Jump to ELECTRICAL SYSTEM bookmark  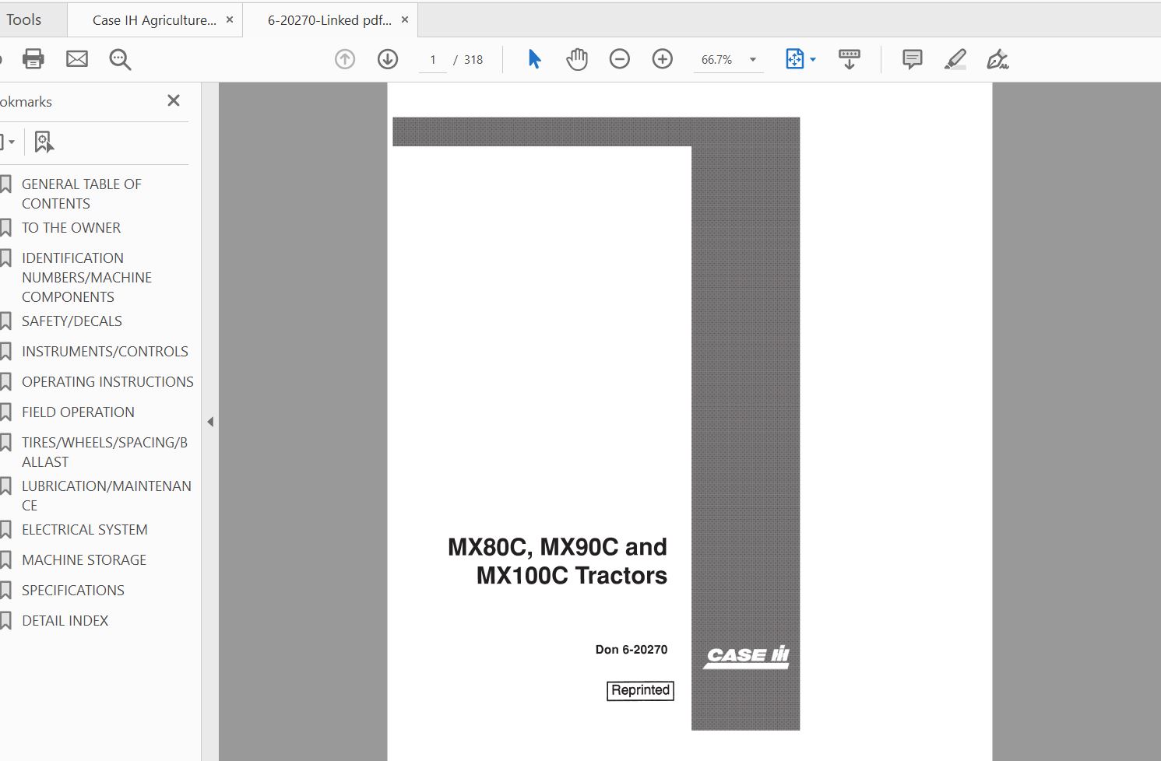(84, 529)
